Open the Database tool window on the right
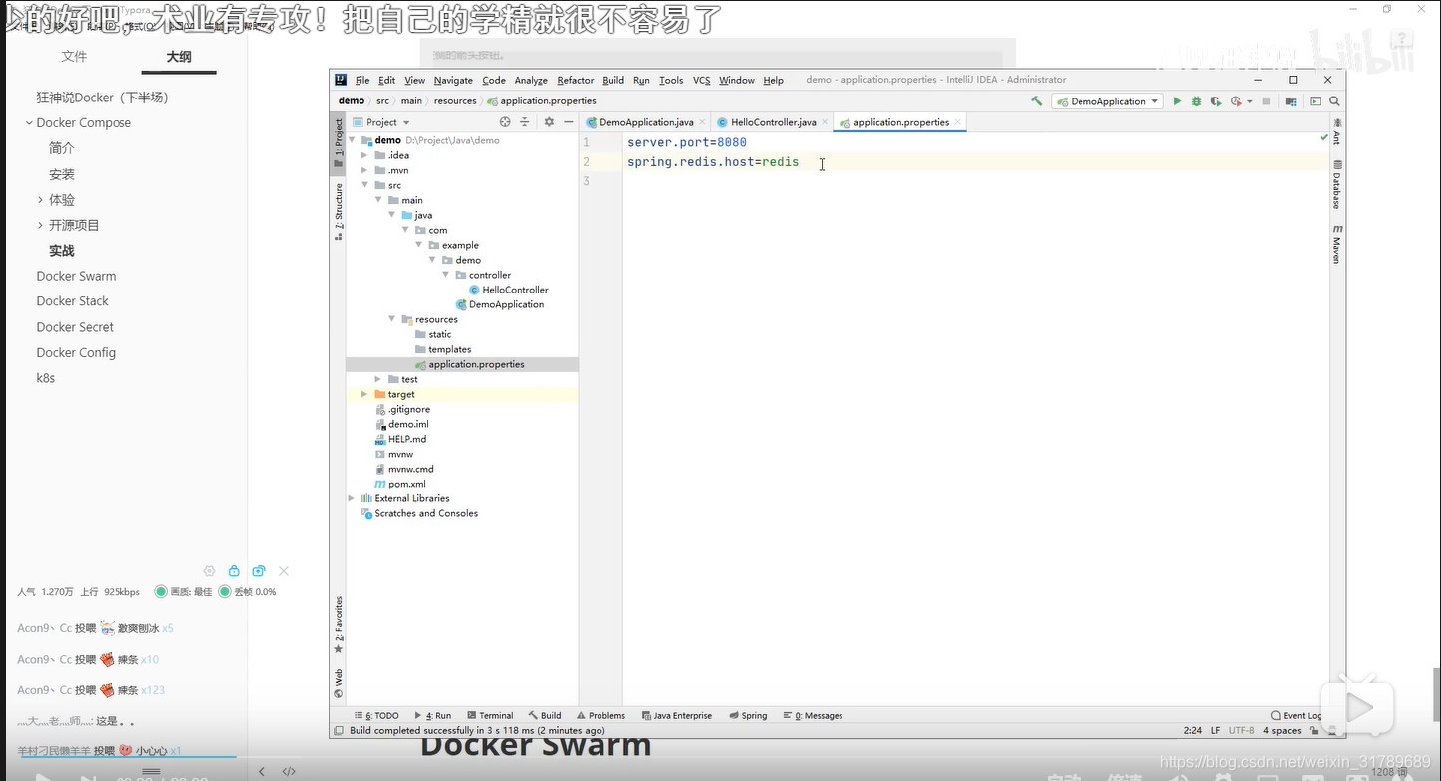The width and height of the screenshot is (1441, 781). point(1337,184)
